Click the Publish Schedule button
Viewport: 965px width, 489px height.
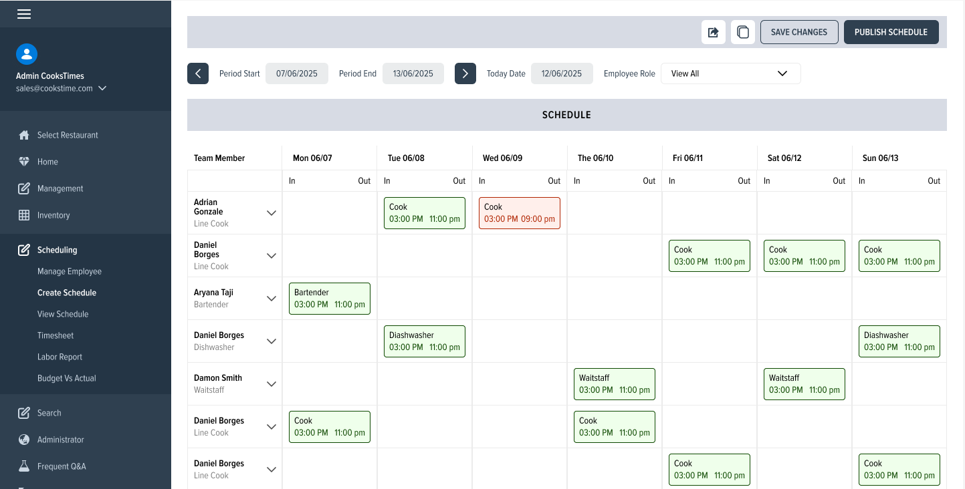tap(891, 32)
